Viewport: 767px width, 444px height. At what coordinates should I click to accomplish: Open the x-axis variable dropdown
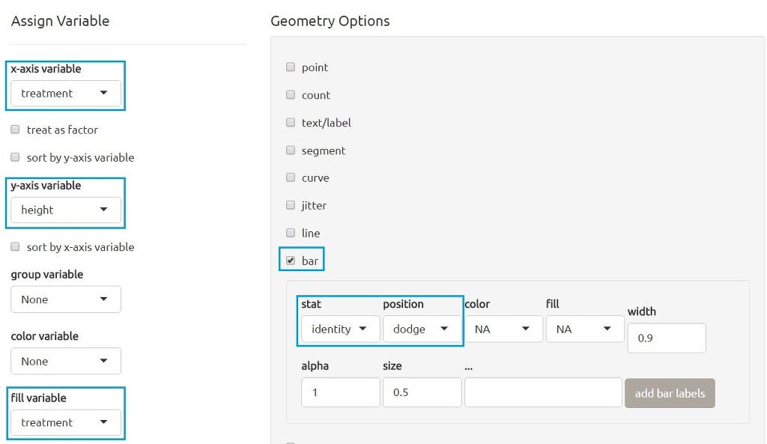click(65, 94)
